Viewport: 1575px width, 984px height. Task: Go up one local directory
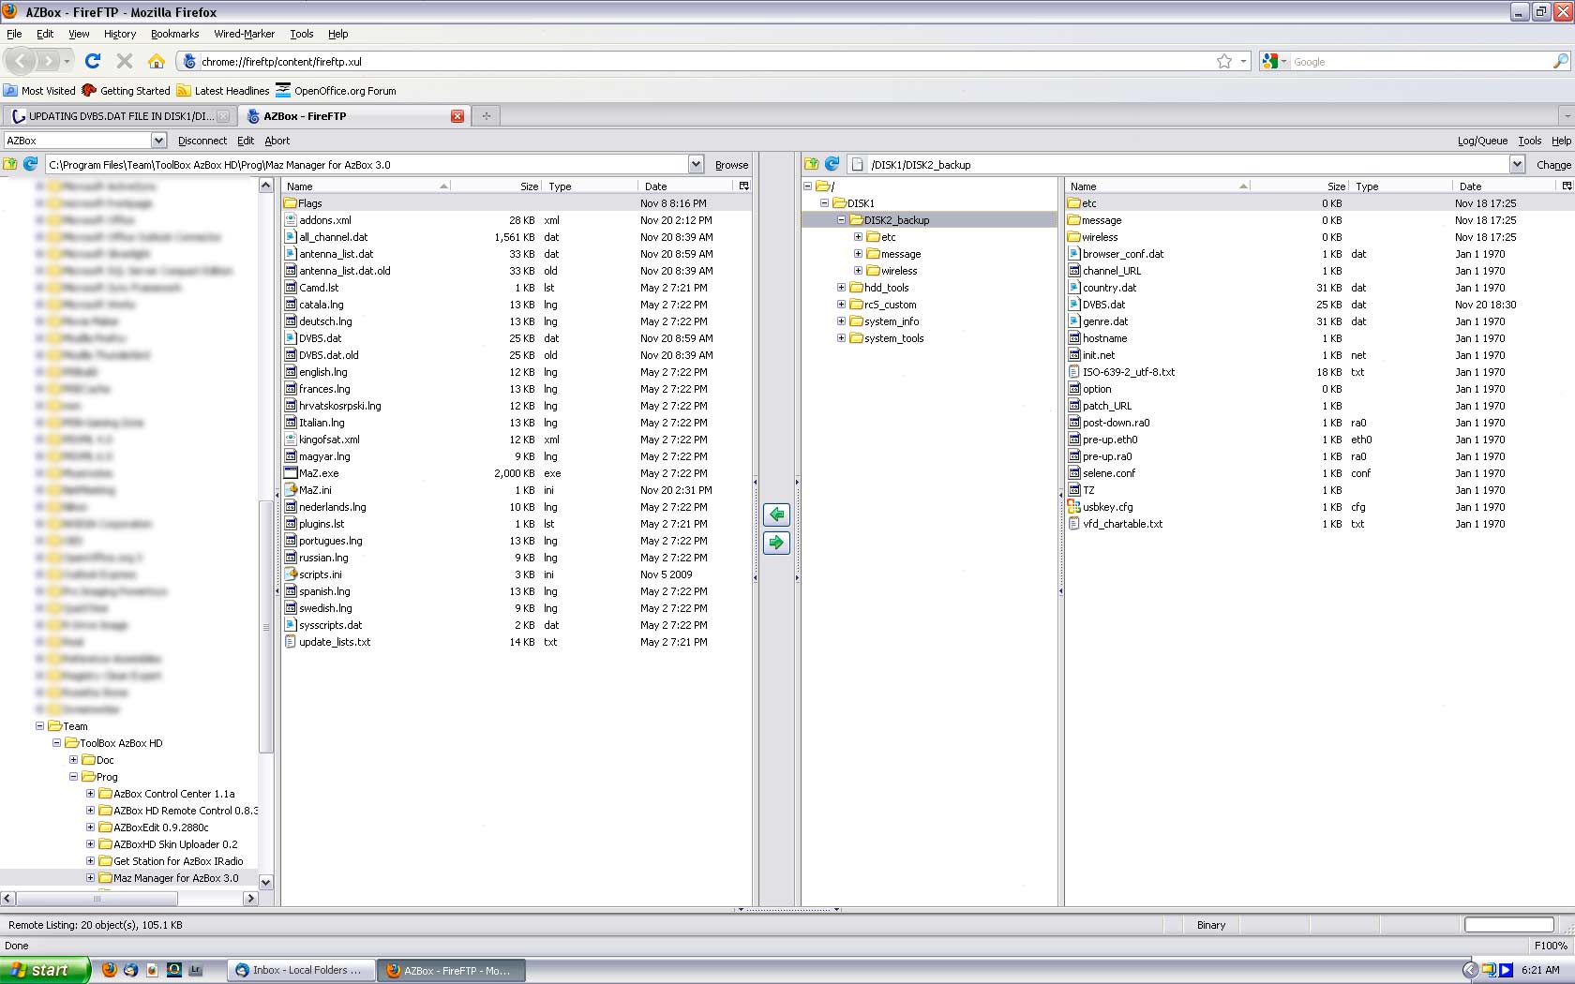tap(10, 164)
